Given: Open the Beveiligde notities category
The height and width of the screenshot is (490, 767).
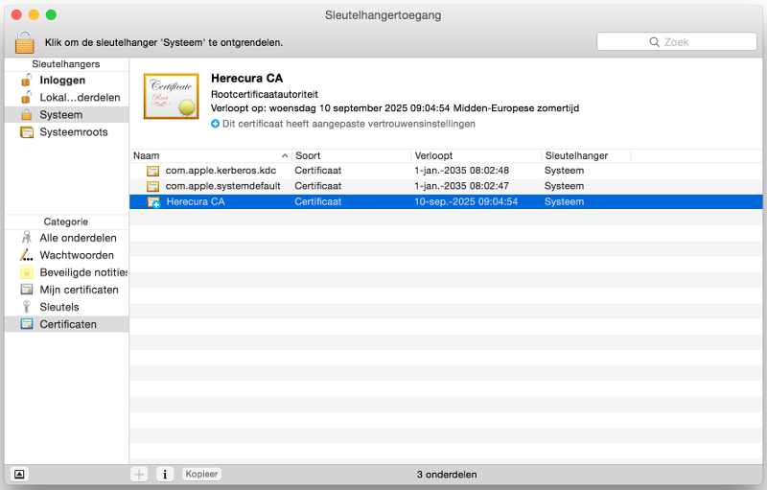Looking at the screenshot, I should [x=82, y=272].
